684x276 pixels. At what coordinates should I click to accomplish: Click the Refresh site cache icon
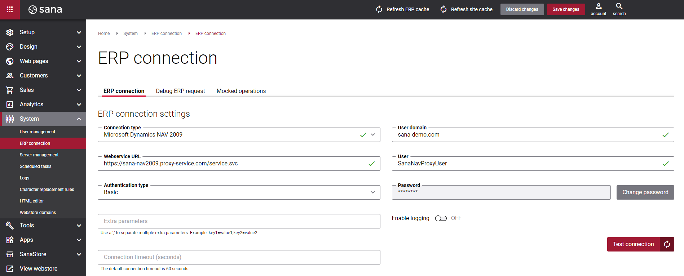click(x=444, y=9)
